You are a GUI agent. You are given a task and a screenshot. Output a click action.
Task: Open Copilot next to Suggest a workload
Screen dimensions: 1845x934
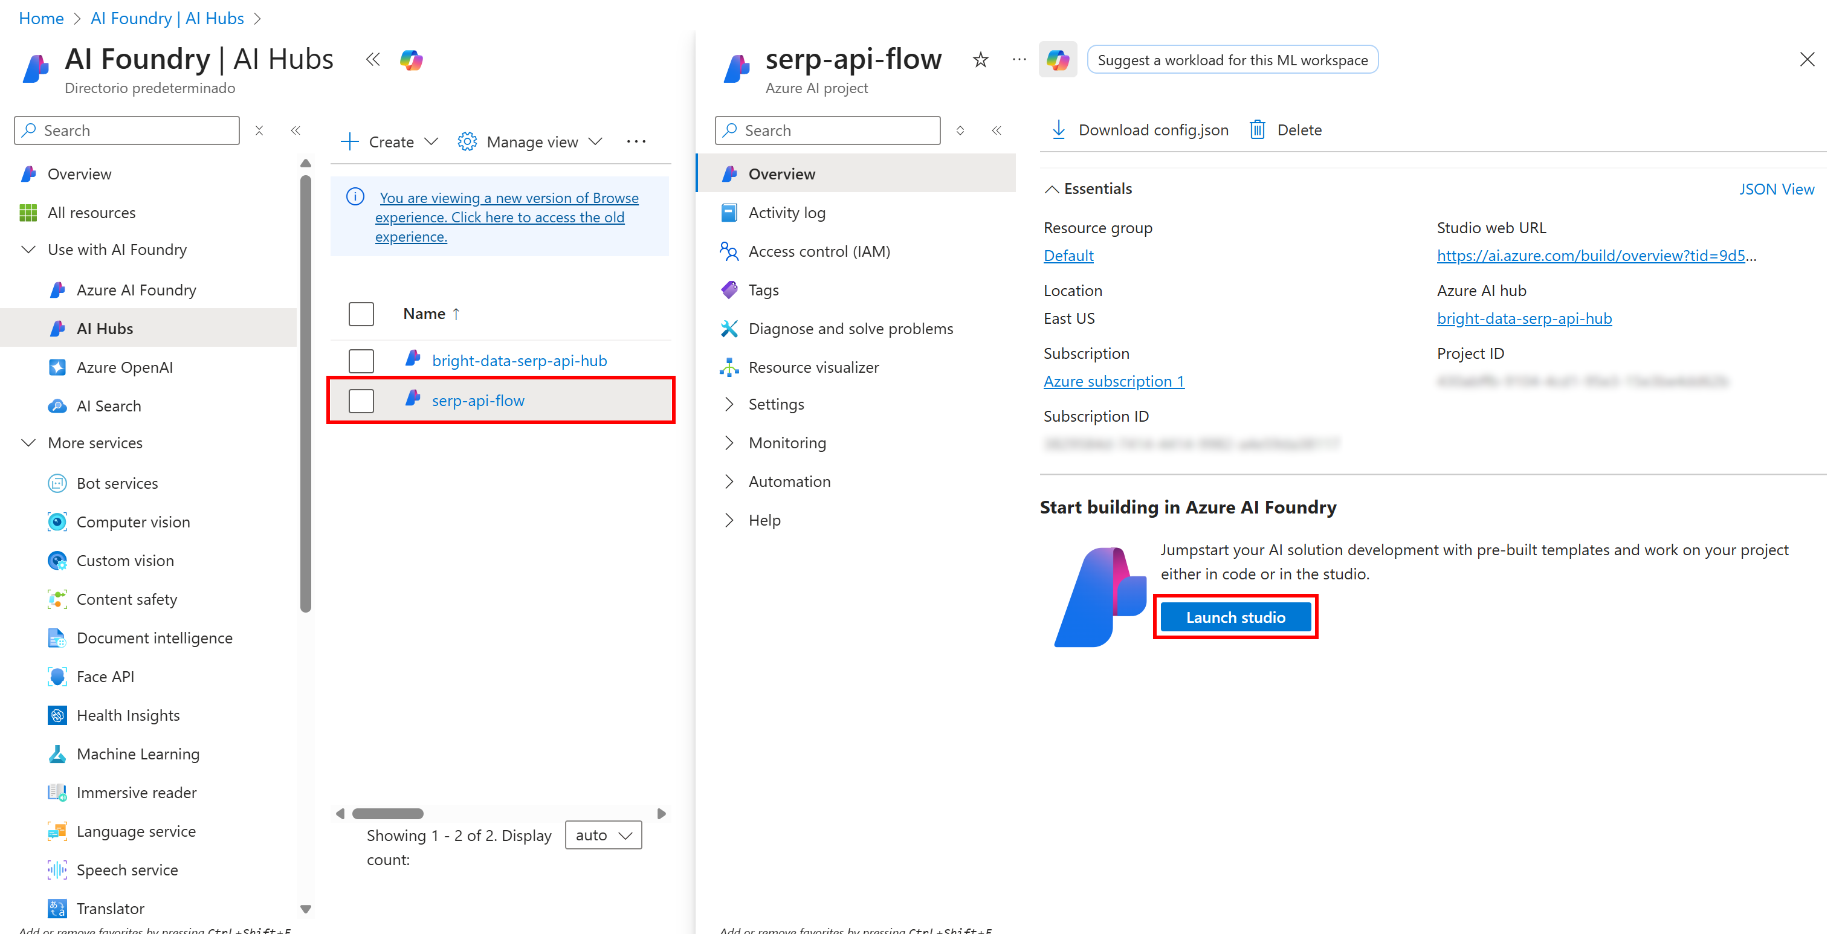[x=1058, y=59]
